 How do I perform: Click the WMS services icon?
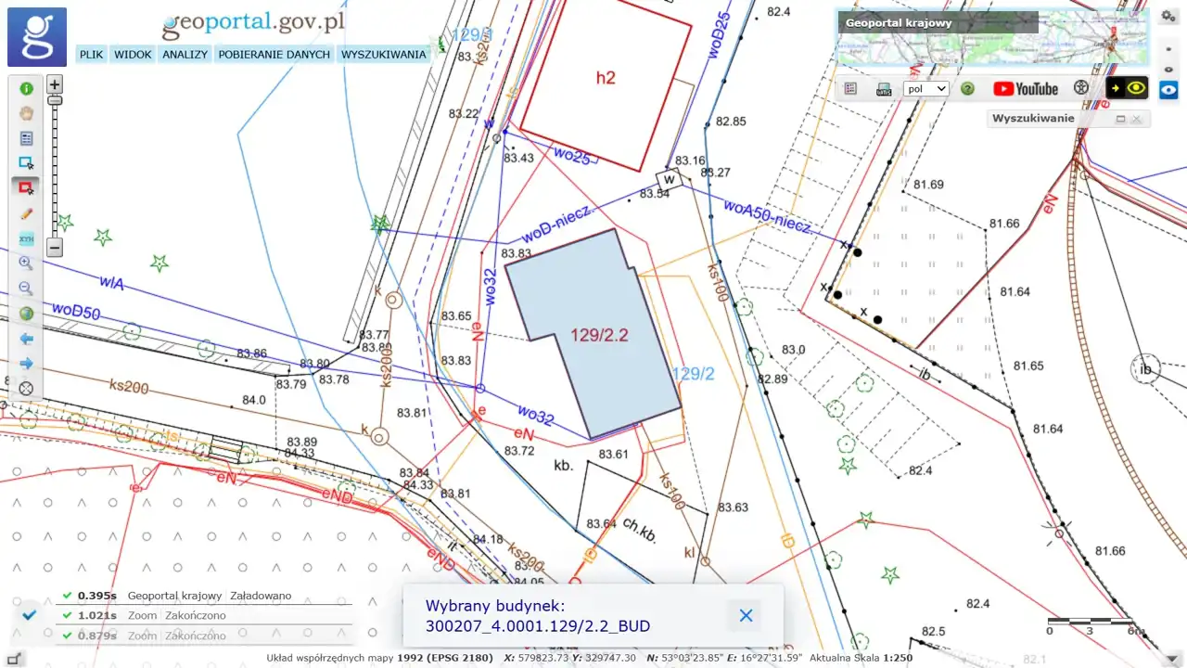click(x=884, y=89)
